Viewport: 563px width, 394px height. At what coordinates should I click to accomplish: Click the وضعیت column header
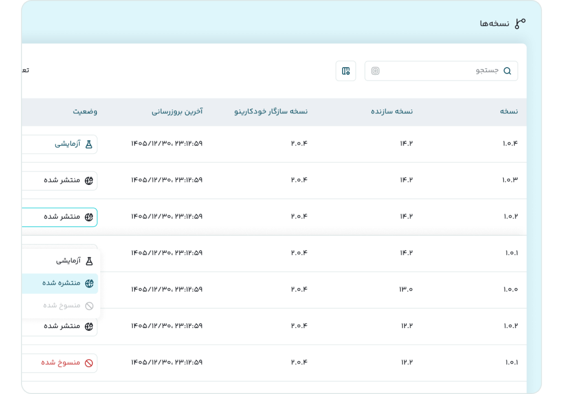click(x=85, y=112)
